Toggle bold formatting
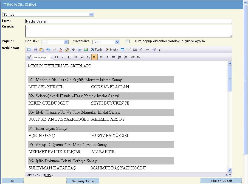This screenshot has height=184, width=248. [x=57, y=57]
